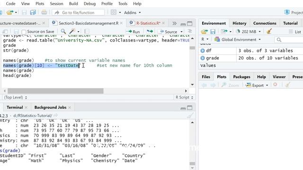Click the save icon in the source editor toolbar
303x170 pixels.
click(x=16, y=32)
